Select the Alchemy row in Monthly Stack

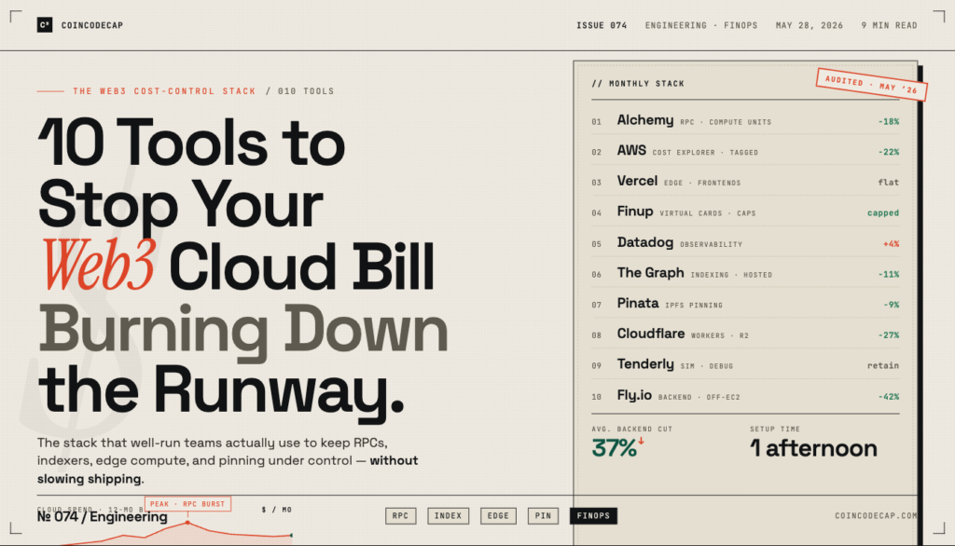(745, 120)
